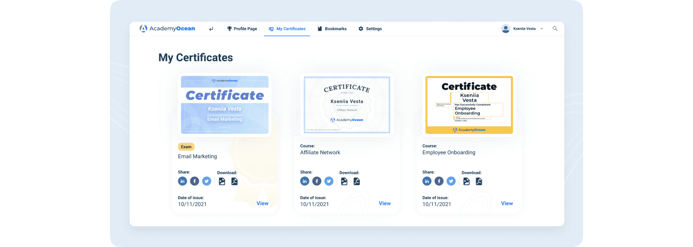Open the Bookmarks tab

pyautogui.click(x=332, y=29)
